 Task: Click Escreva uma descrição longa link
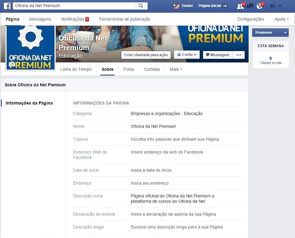[x=177, y=227]
